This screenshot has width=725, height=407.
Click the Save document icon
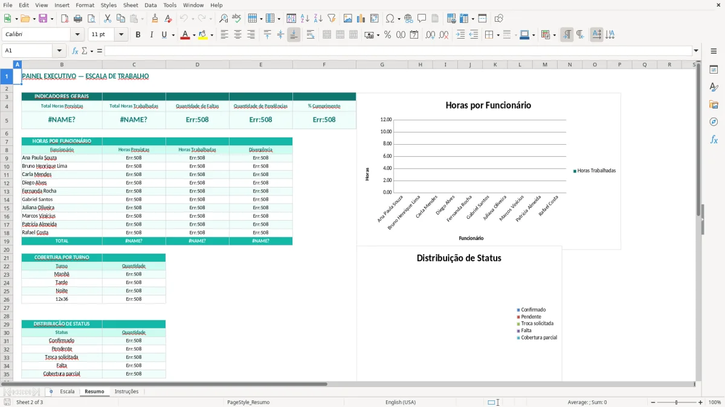[43, 19]
